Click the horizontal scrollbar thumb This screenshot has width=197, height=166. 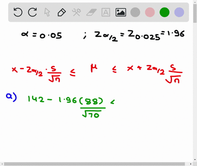point(94,164)
